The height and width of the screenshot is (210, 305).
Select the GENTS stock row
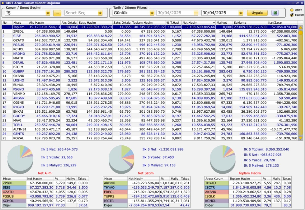pyautogui.click(x=150, y=134)
